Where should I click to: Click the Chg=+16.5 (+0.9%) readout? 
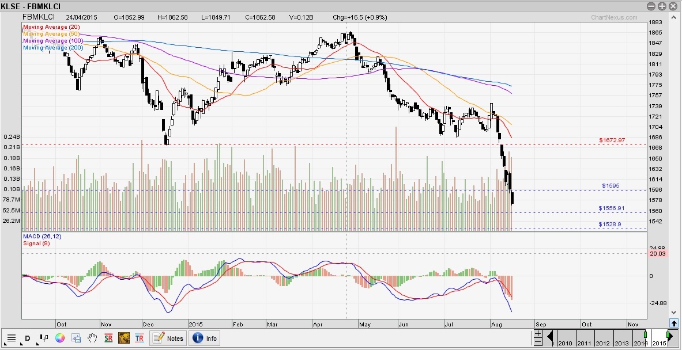(360, 17)
